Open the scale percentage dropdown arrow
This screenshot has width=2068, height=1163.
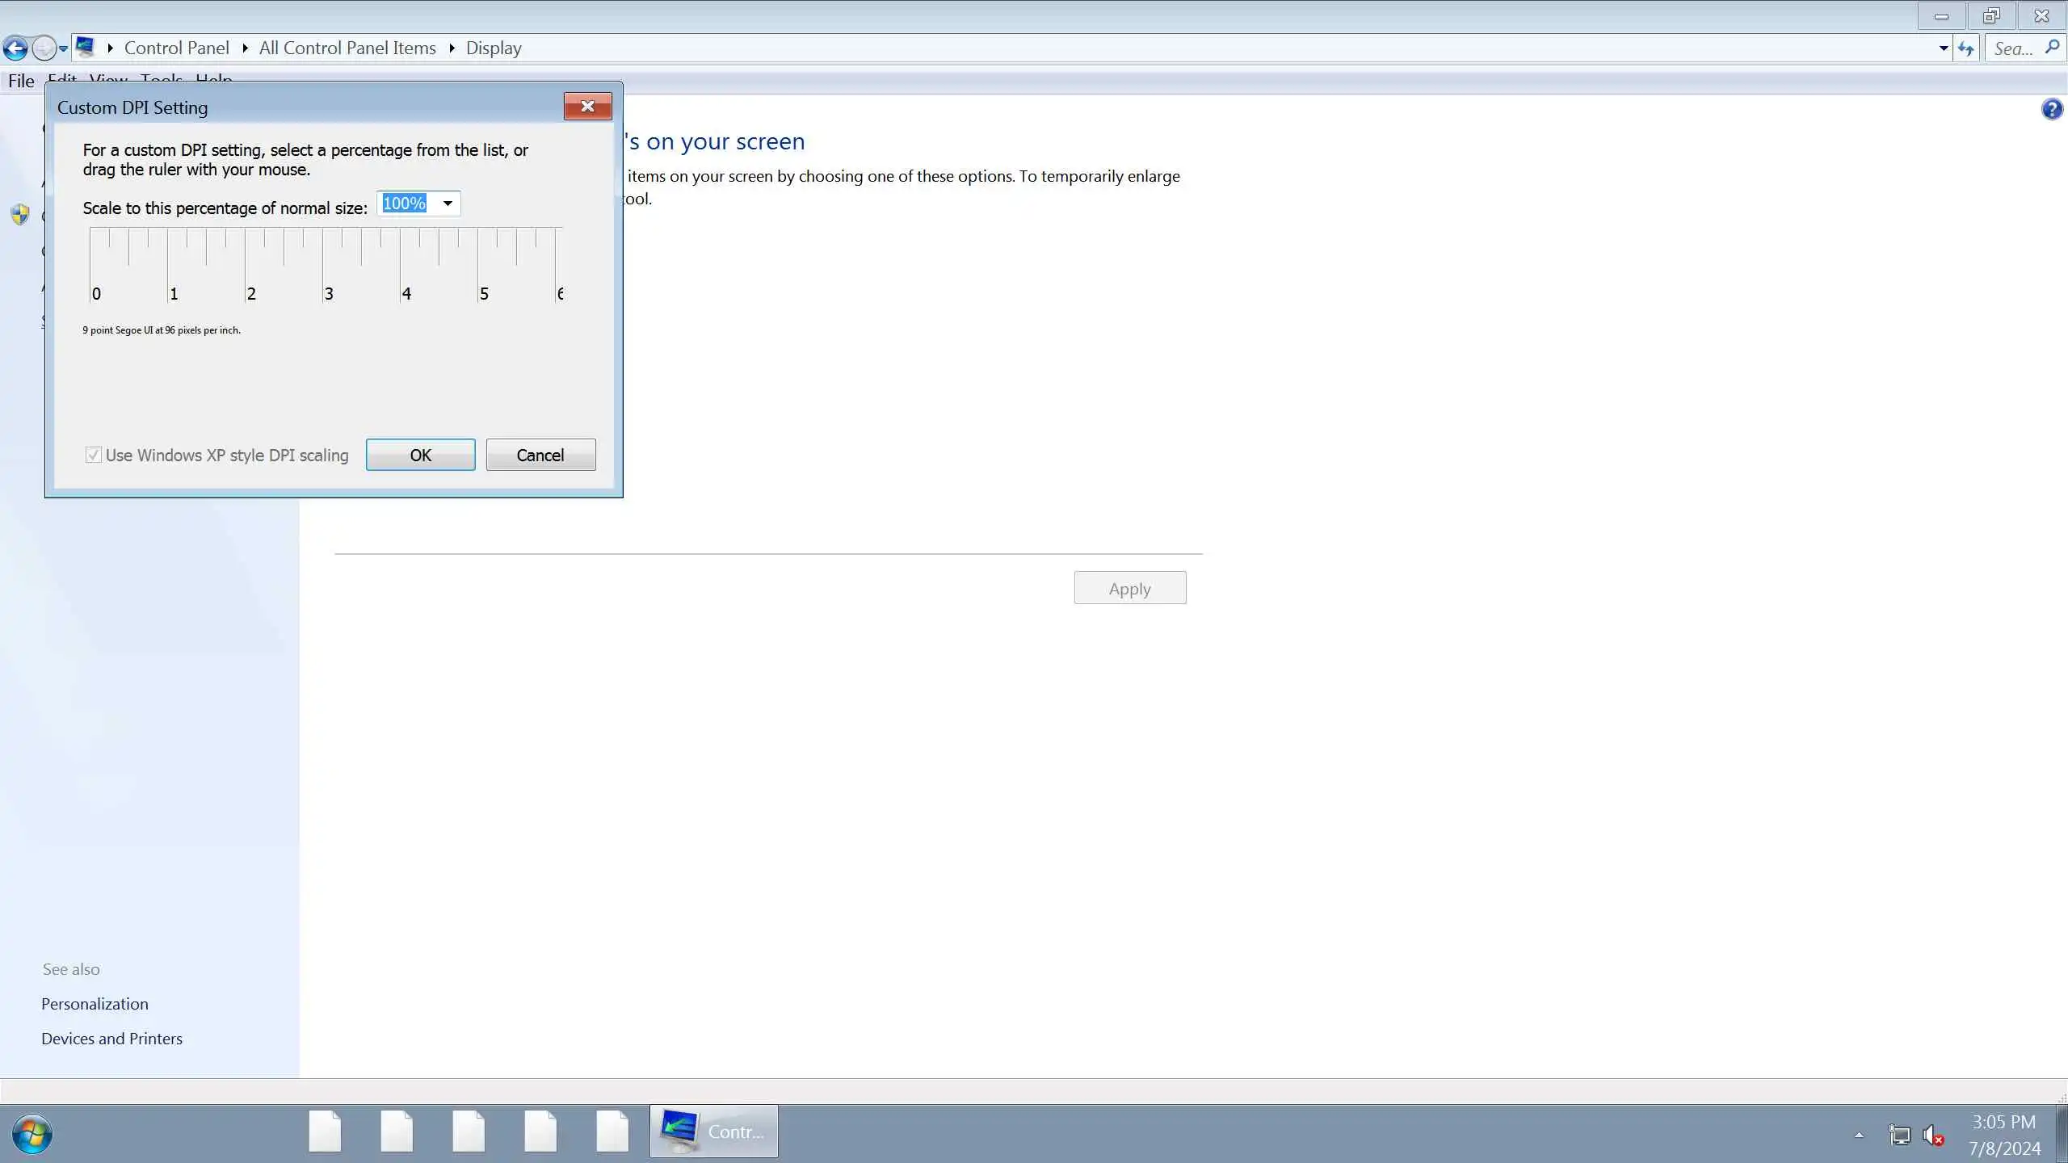coord(448,204)
